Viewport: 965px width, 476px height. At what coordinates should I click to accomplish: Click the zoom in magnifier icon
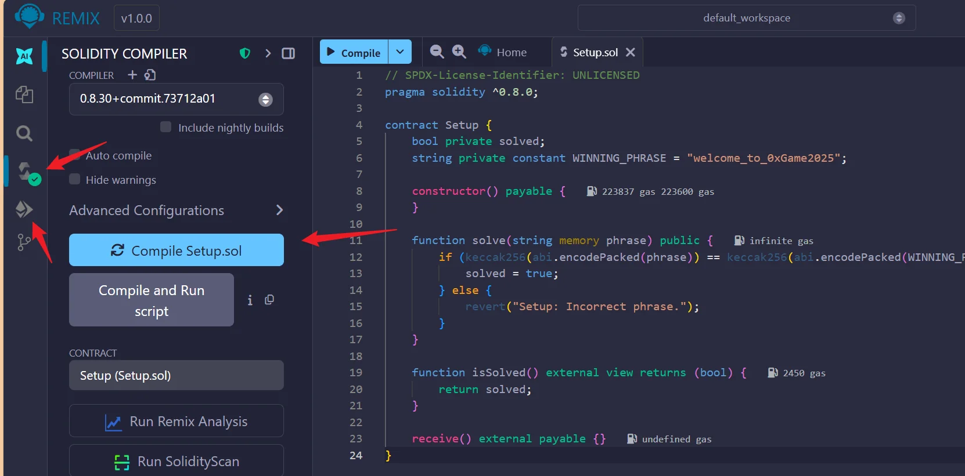(459, 52)
